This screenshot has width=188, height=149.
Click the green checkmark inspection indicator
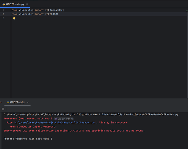click(187, 10)
